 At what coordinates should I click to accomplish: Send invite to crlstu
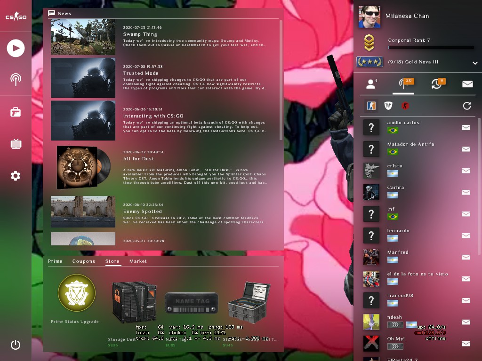point(466,171)
